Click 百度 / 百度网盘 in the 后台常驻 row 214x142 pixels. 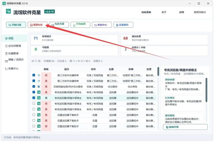pyautogui.click(x=95, y=87)
